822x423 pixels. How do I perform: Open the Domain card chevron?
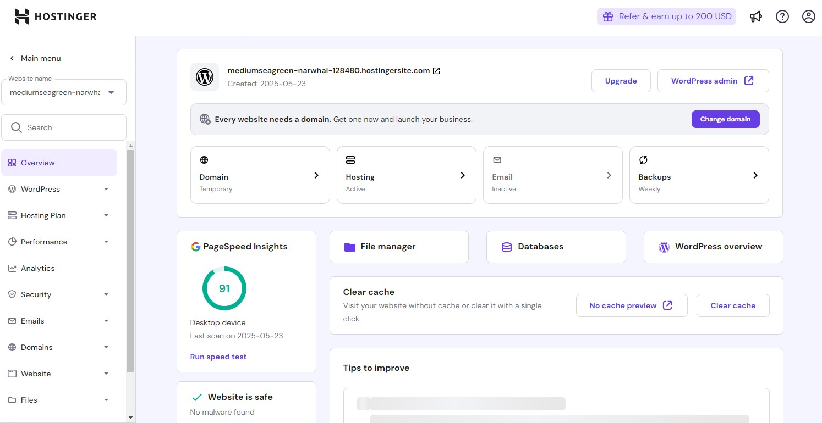pos(316,175)
